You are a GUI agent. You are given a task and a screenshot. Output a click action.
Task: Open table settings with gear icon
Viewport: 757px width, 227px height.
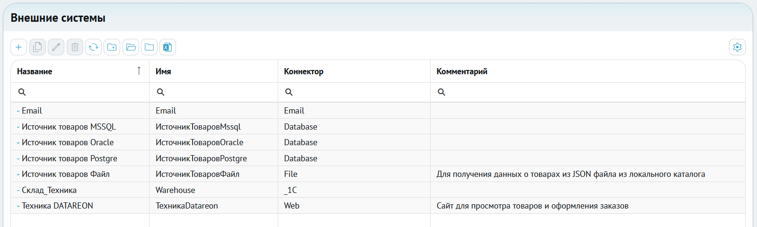click(737, 47)
